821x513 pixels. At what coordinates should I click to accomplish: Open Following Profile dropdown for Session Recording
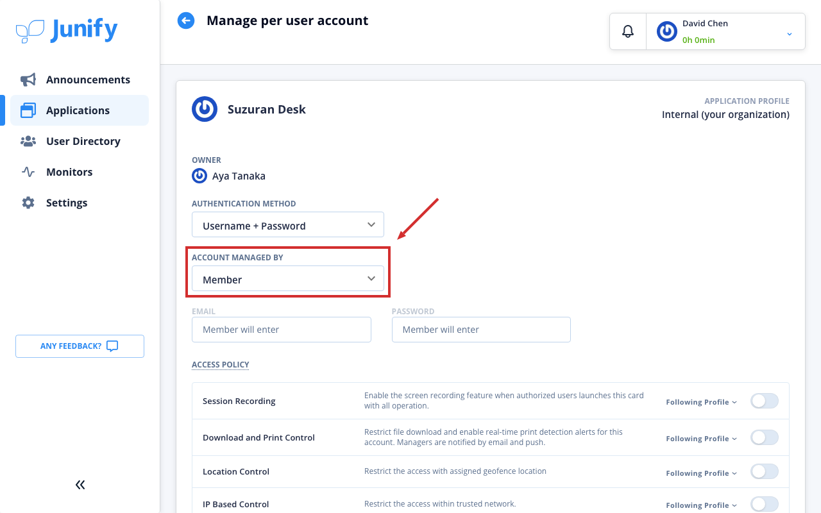pos(702,402)
